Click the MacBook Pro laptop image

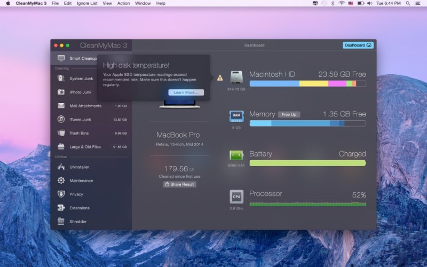[x=179, y=104]
